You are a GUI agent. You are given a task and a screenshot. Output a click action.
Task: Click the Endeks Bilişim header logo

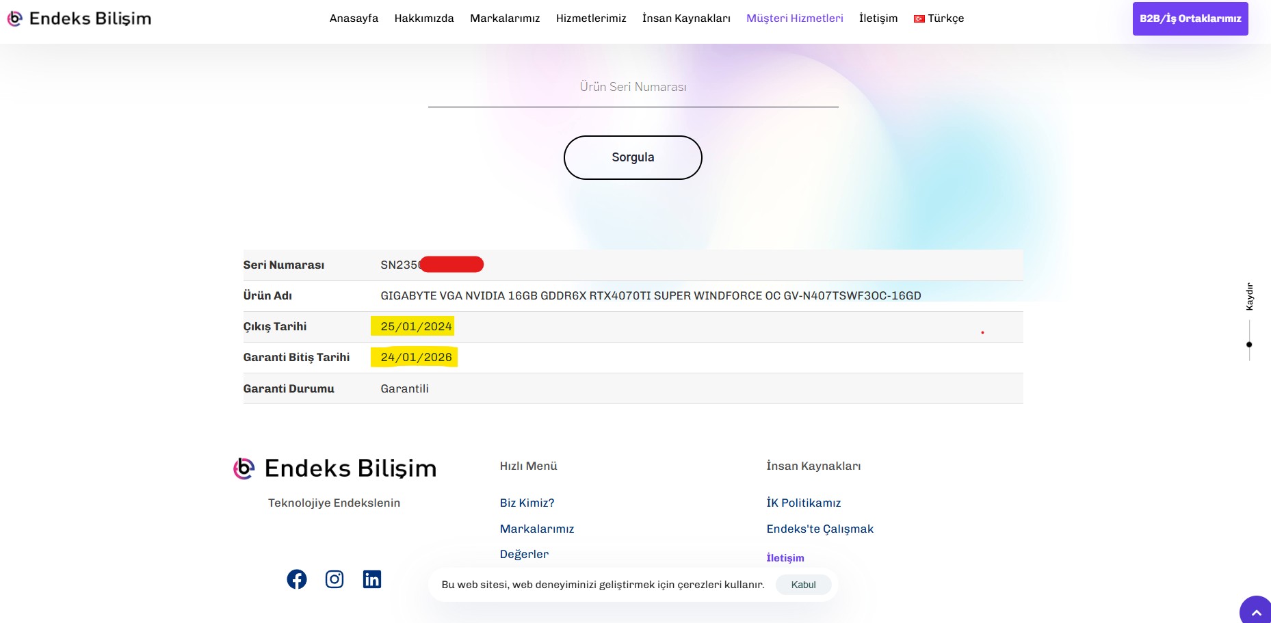coord(79,18)
